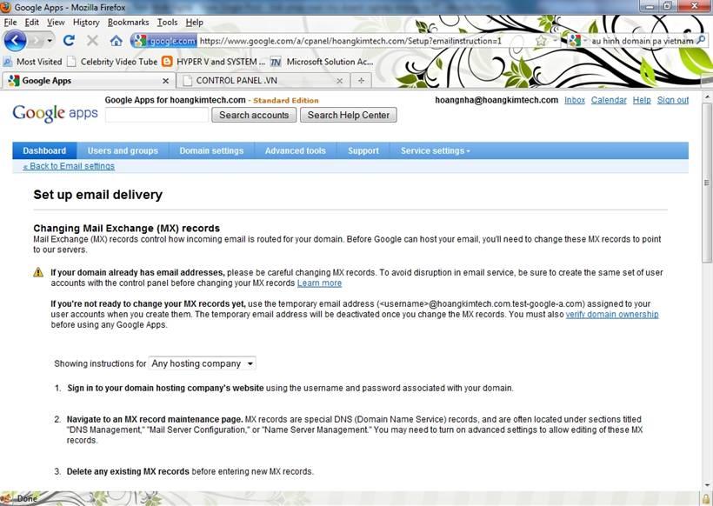Click the yellow warning triangle icon
The width and height of the screenshot is (713, 506).
tap(38, 272)
